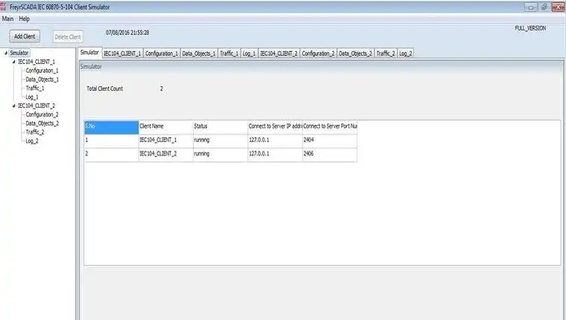Open the Main menu

pos(7,19)
